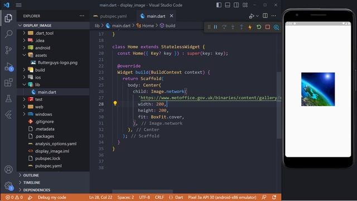Toggle the primary side bar layout button
Viewport: 357px width, 201px height.
point(219,5)
